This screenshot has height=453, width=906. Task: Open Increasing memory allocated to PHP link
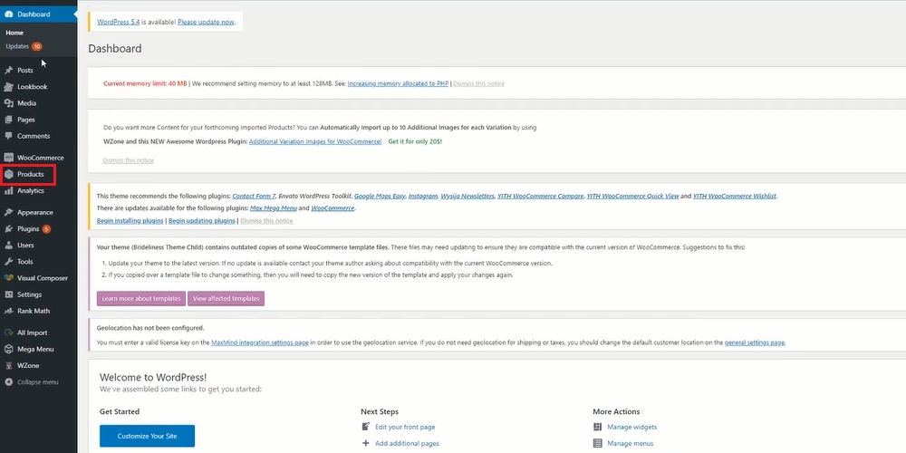(x=398, y=83)
